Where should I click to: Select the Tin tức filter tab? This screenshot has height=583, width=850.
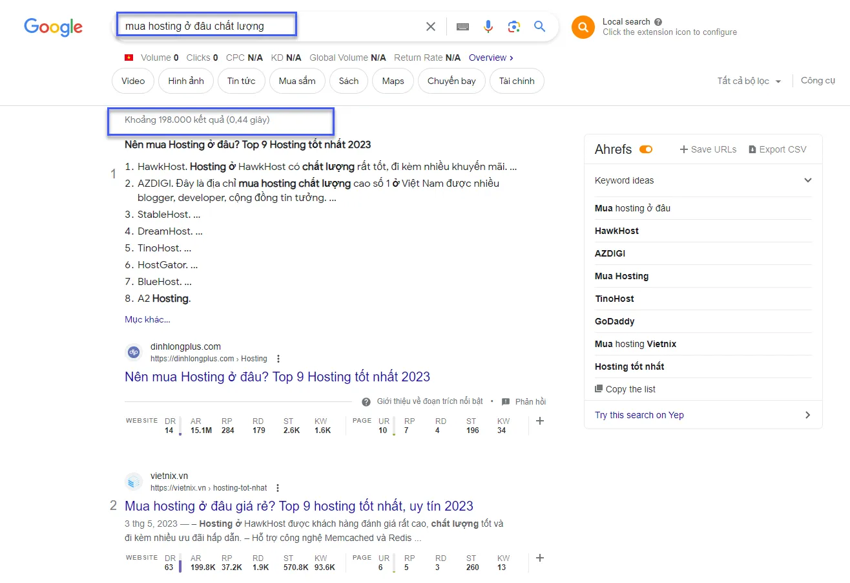pos(241,81)
